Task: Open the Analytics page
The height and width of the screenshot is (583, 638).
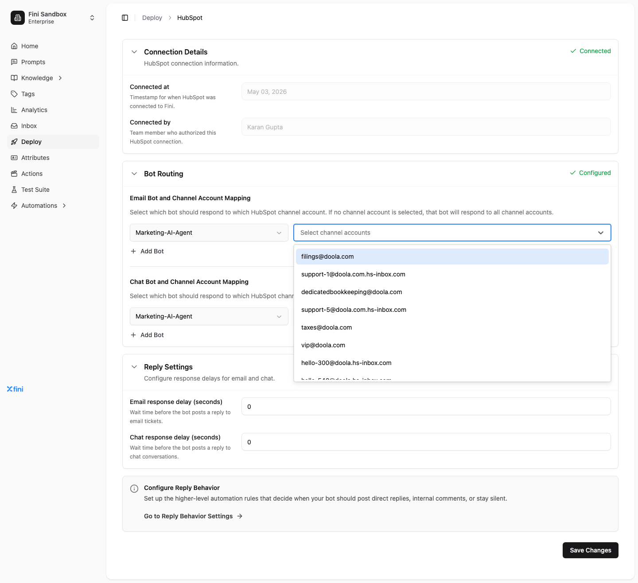Action: pyautogui.click(x=53, y=110)
